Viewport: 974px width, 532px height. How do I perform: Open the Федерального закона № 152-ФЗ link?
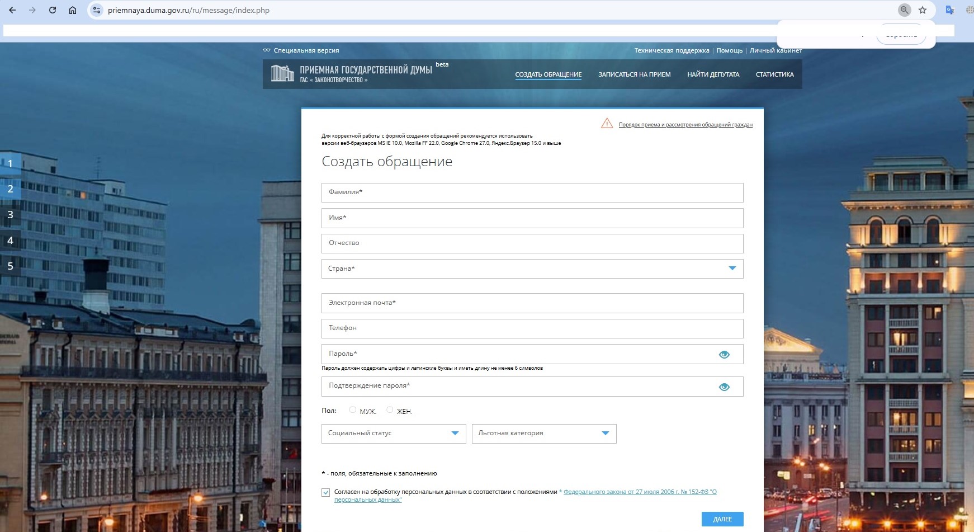[x=526, y=496]
